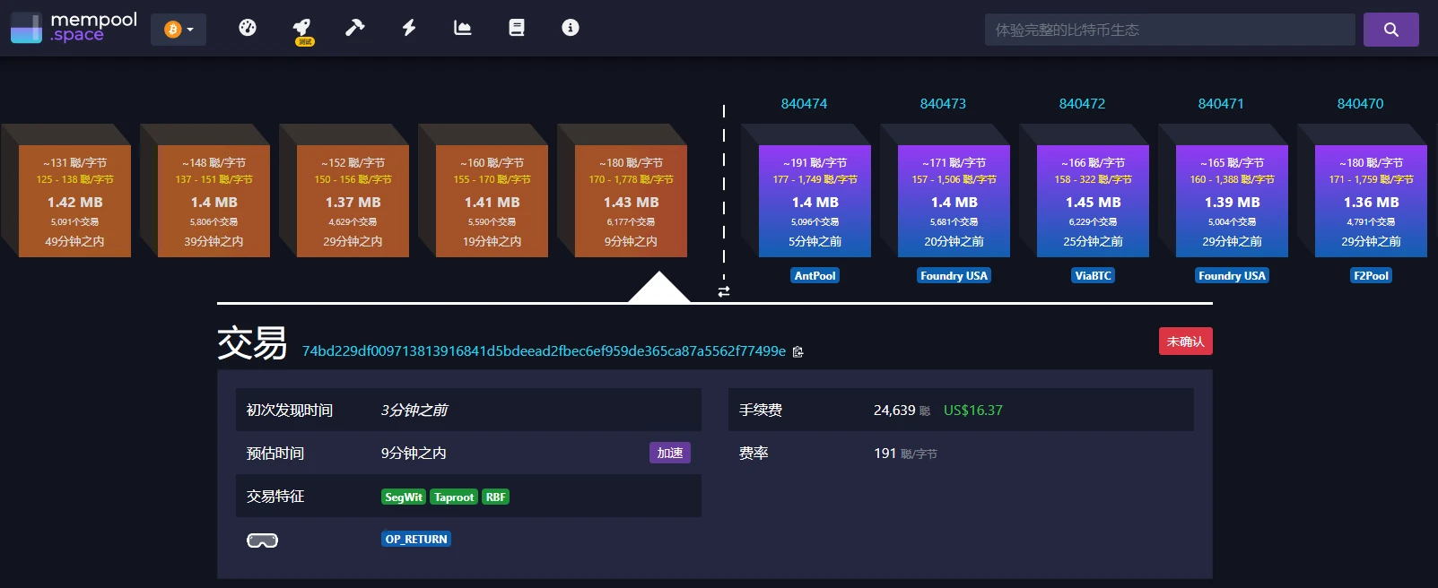This screenshot has height=588, width=1438.
Task: Click the F2Pool pool label
Action: (1371, 276)
